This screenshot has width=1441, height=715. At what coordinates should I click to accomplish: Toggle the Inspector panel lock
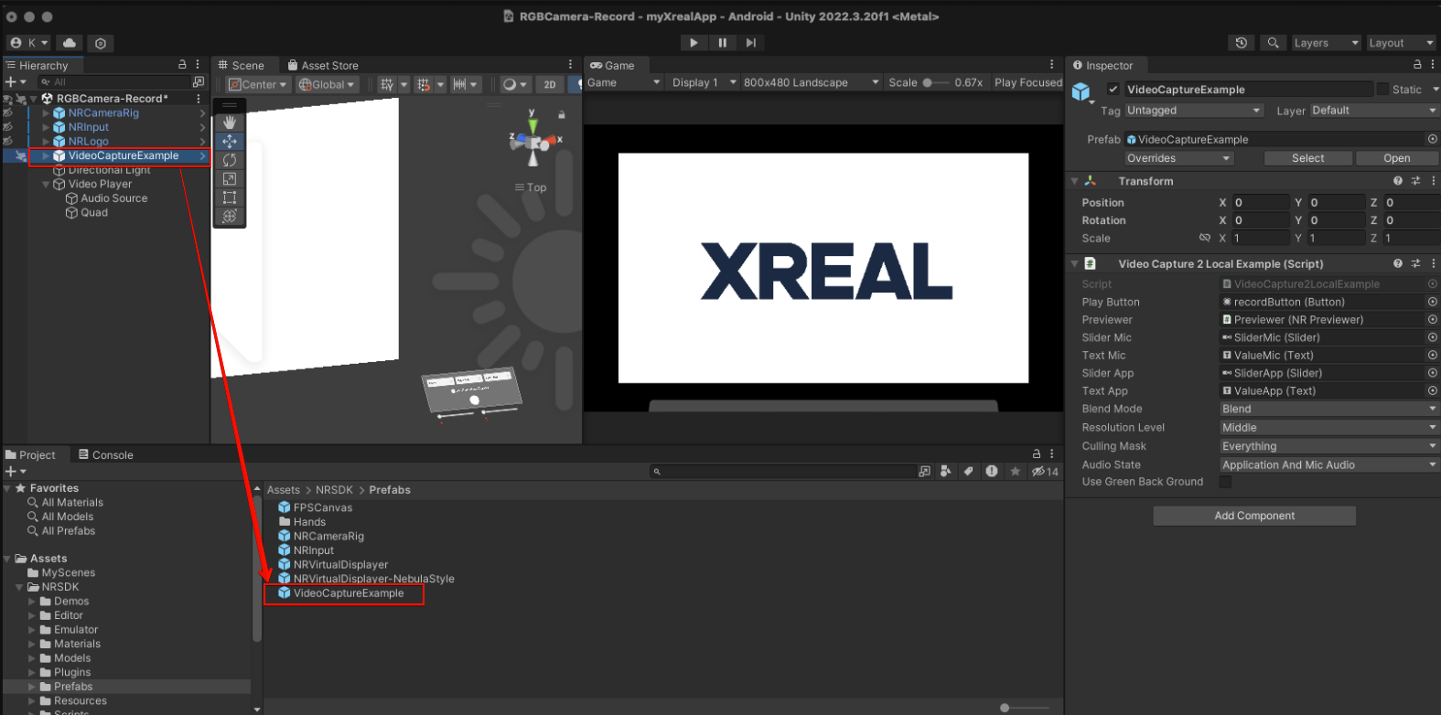[x=1417, y=65]
